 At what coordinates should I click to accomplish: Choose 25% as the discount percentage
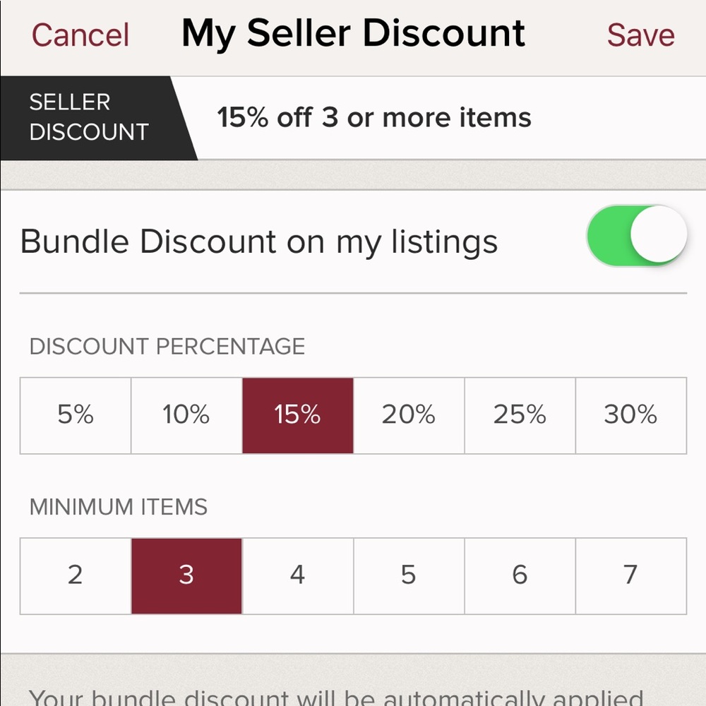pos(520,415)
